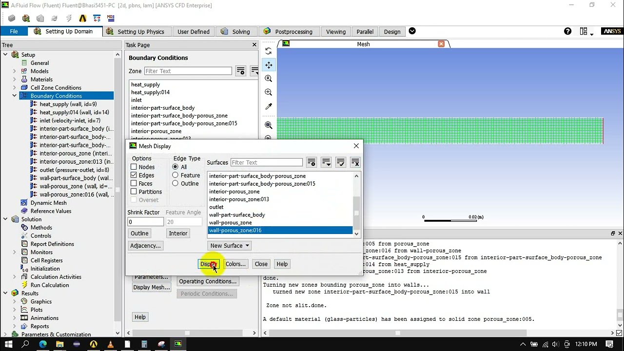
Task: Click the P-P parallel toolbar icon
Action: tap(97, 19)
